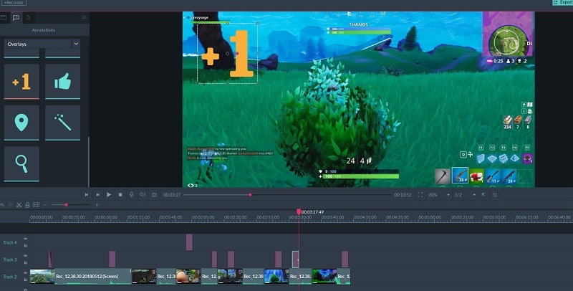Toggle Track 2 visibility eye

[25, 273]
